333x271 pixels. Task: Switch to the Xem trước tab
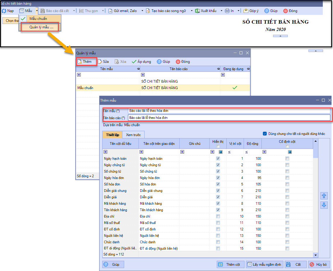pos(133,135)
